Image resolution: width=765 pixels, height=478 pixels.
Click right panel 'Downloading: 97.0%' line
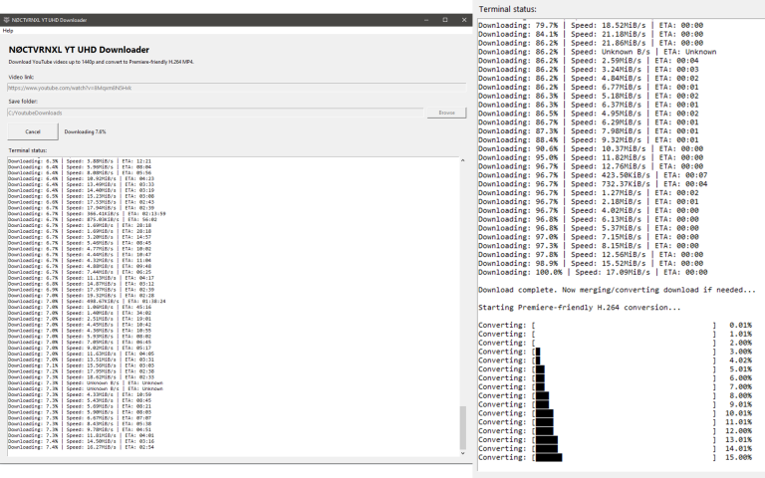(x=589, y=237)
